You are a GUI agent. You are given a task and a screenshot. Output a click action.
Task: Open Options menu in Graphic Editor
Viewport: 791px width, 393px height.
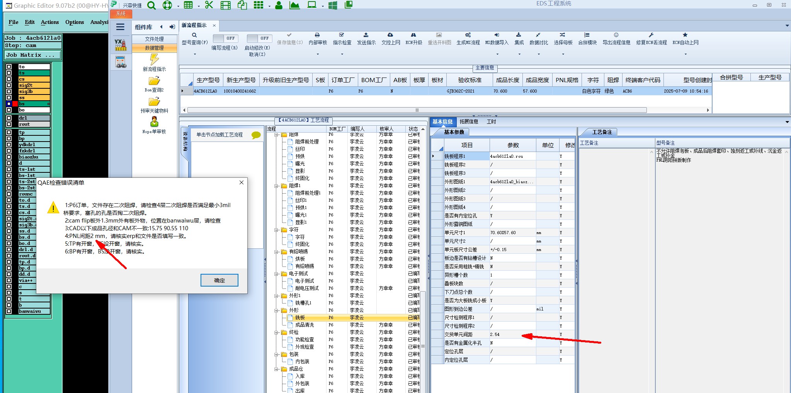pos(75,22)
